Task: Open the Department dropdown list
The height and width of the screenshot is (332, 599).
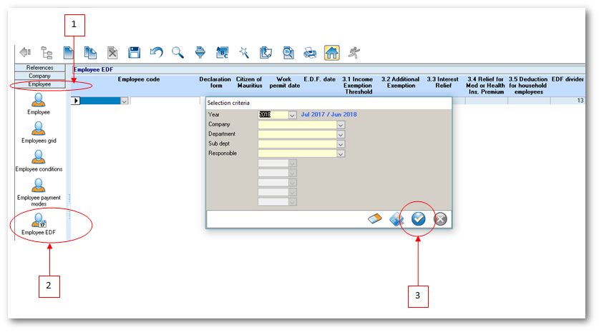Action: 341,134
